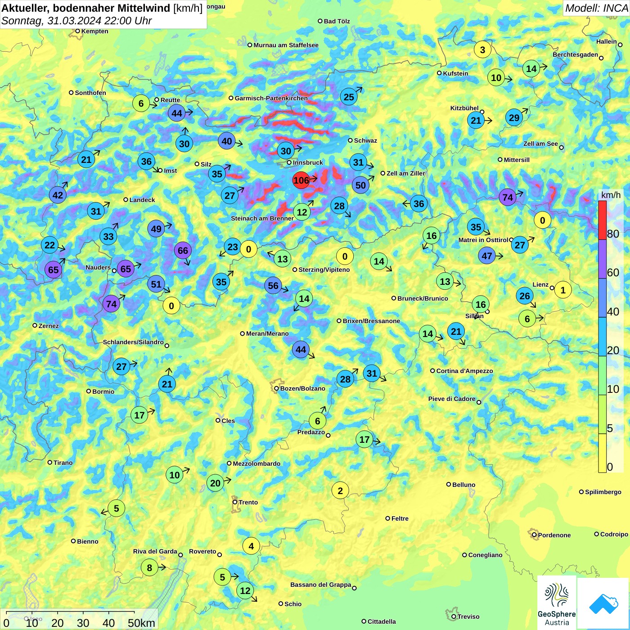Select the red 106 km/h wind station marker

click(x=301, y=180)
